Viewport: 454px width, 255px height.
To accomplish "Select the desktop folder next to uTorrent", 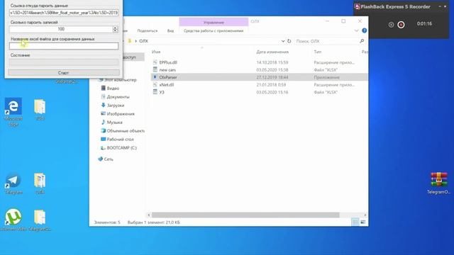I will (40, 220).
